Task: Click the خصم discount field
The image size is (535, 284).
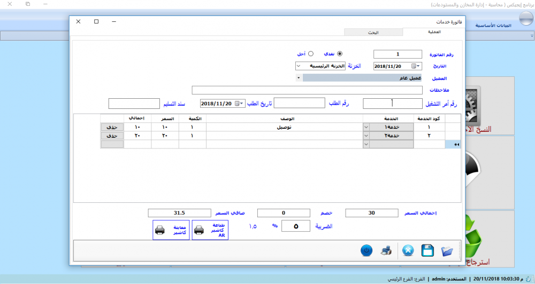Action: coord(284,213)
